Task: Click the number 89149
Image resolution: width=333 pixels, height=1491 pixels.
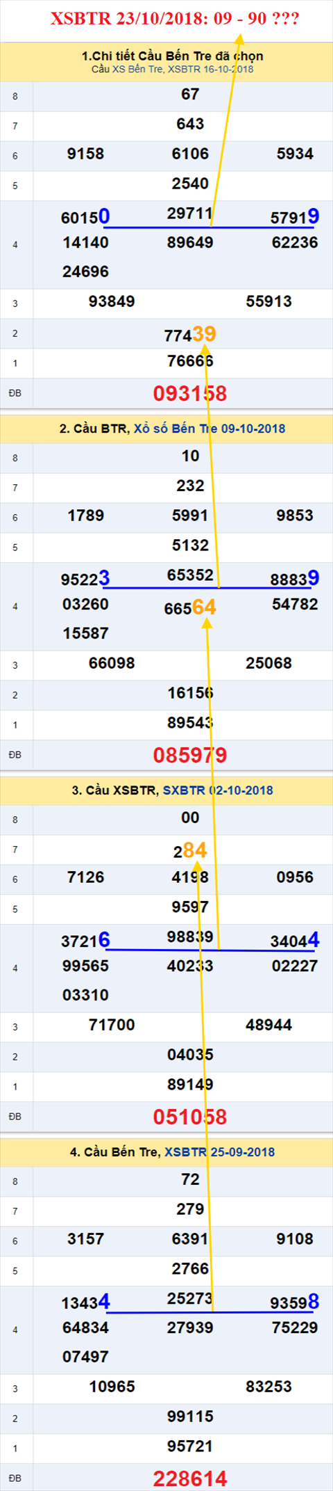Action: [x=190, y=1085]
